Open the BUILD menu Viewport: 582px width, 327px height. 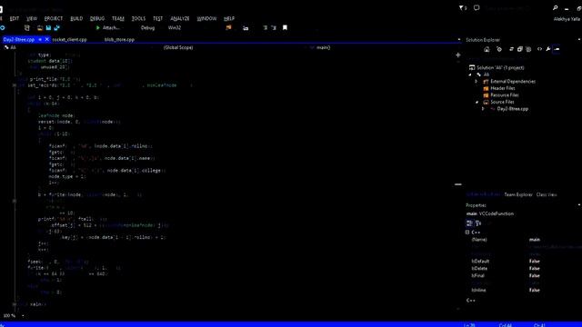[x=76, y=18]
